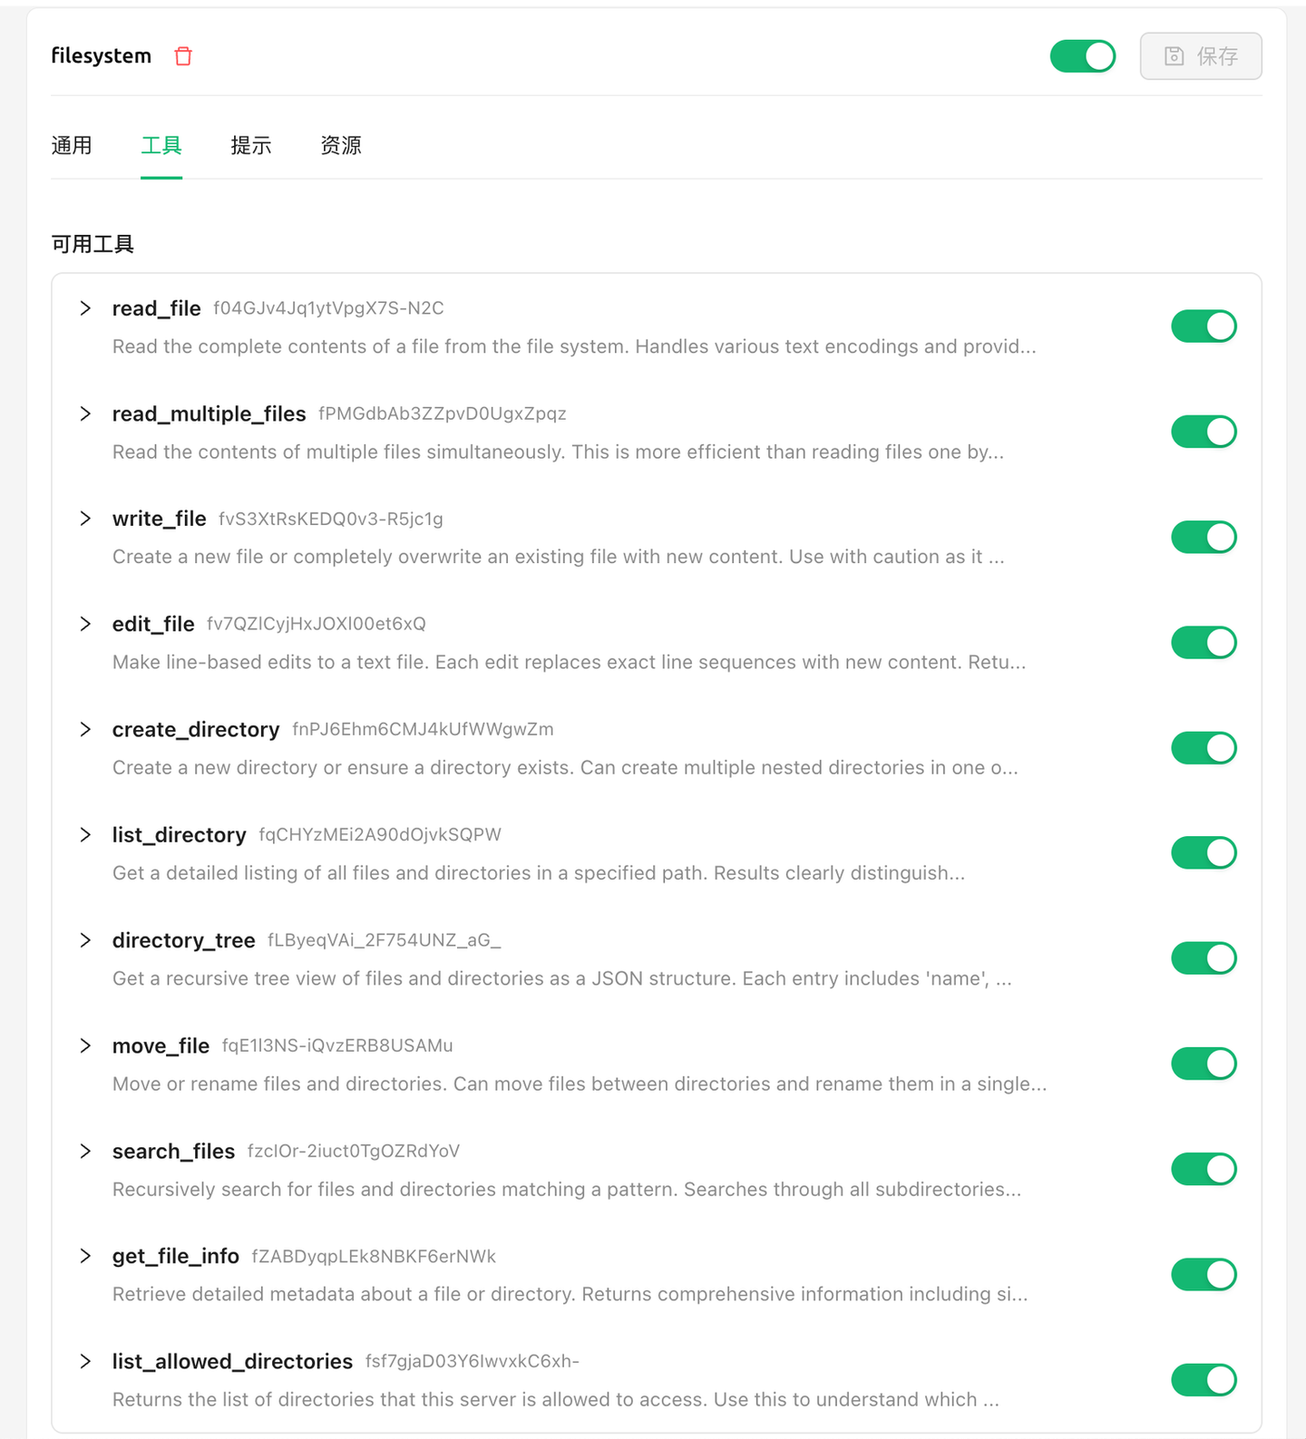Disable the move_file tool switch
Screen dimensions: 1306x1439
point(1204,1064)
